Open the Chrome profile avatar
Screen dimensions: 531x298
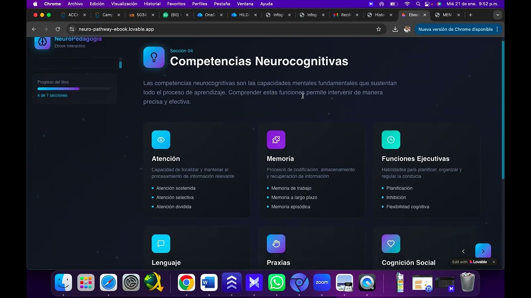407,29
